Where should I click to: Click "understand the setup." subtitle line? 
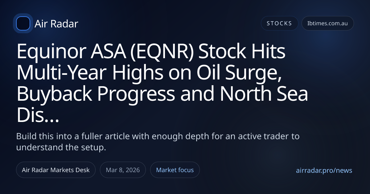61,148
